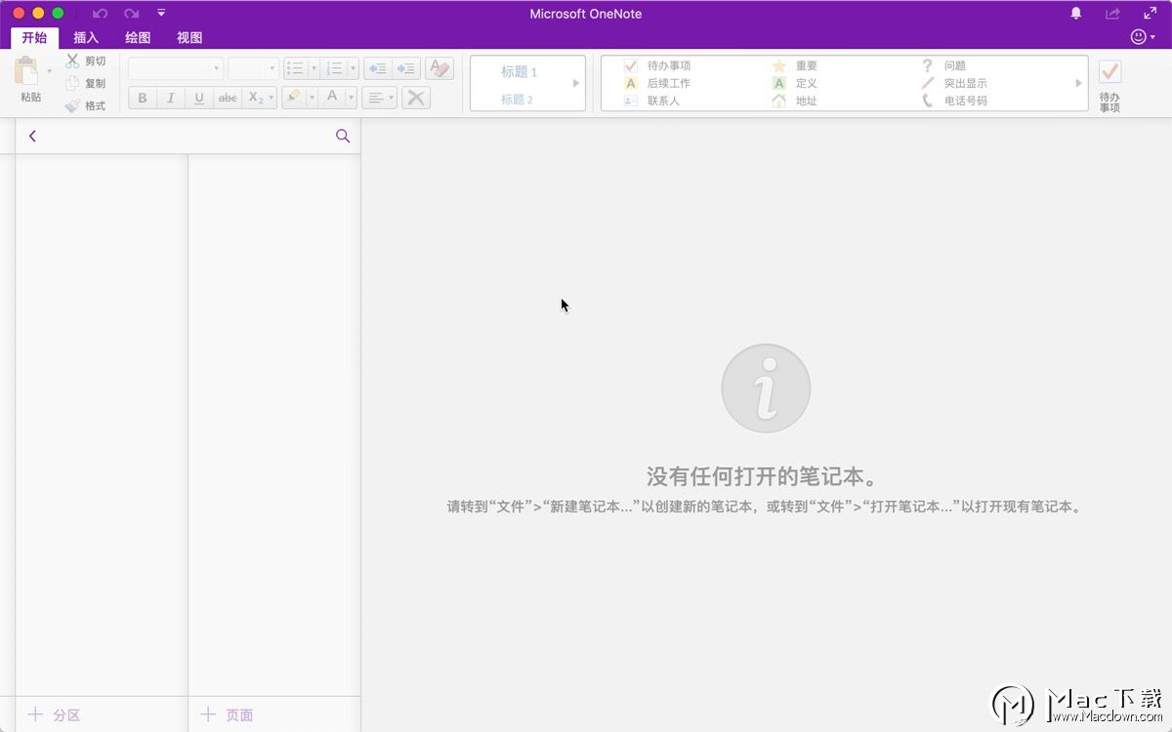Viewport: 1172px width, 732px height.
Task: Clear formatting with the eraser icon
Action: [x=439, y=68]
